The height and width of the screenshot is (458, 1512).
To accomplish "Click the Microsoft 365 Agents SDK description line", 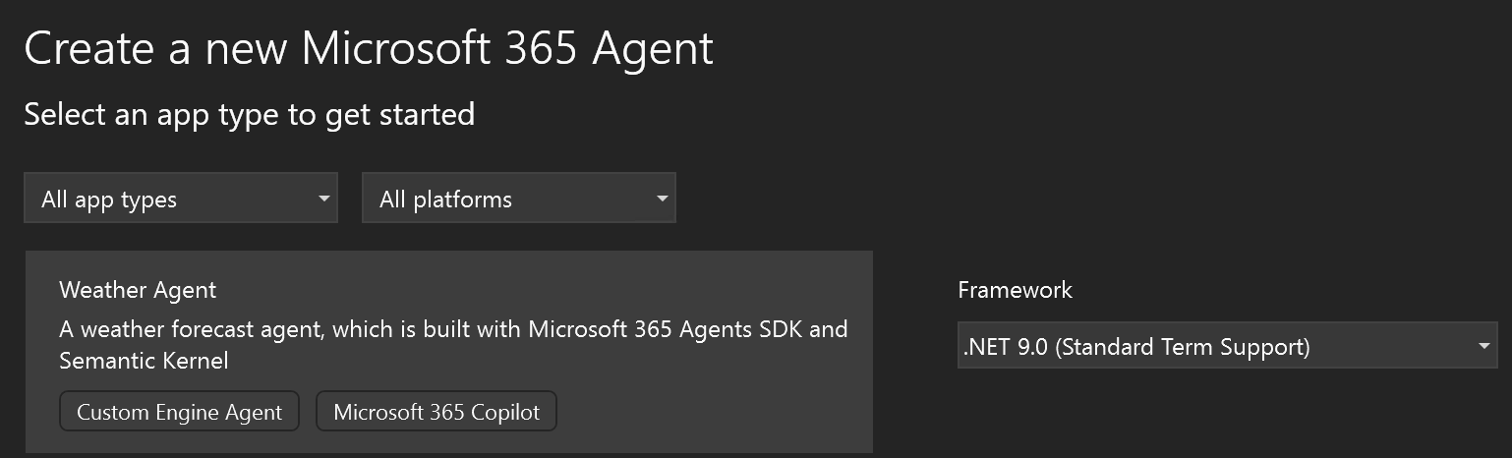I will pyautogui.click(x=453, y=328).
